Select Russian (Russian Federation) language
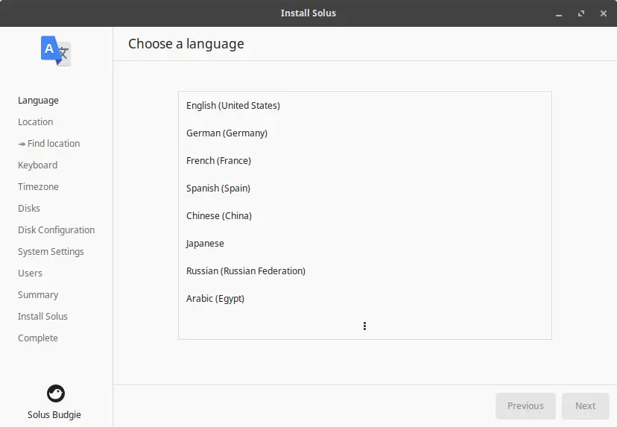617x427 pixels. 365,271
